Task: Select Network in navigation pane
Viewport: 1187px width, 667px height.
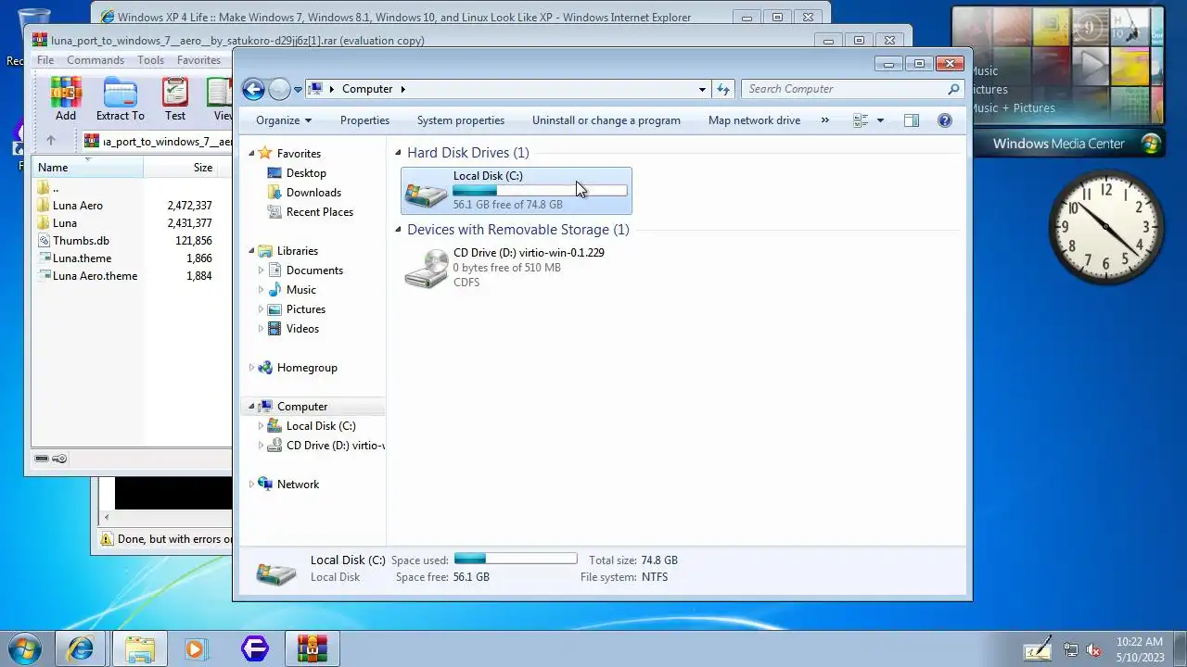Action: click(298, 485)
